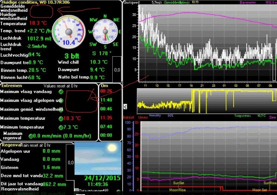277x195 pixels.
Task: Click the green indicator beside Maximum temperatuur
Action: (61, 119)
